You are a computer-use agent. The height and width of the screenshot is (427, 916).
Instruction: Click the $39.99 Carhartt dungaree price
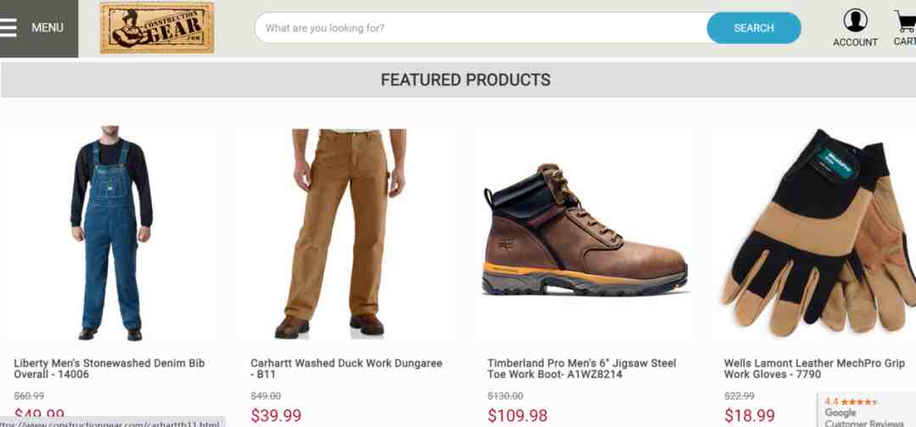coord(276,416)
